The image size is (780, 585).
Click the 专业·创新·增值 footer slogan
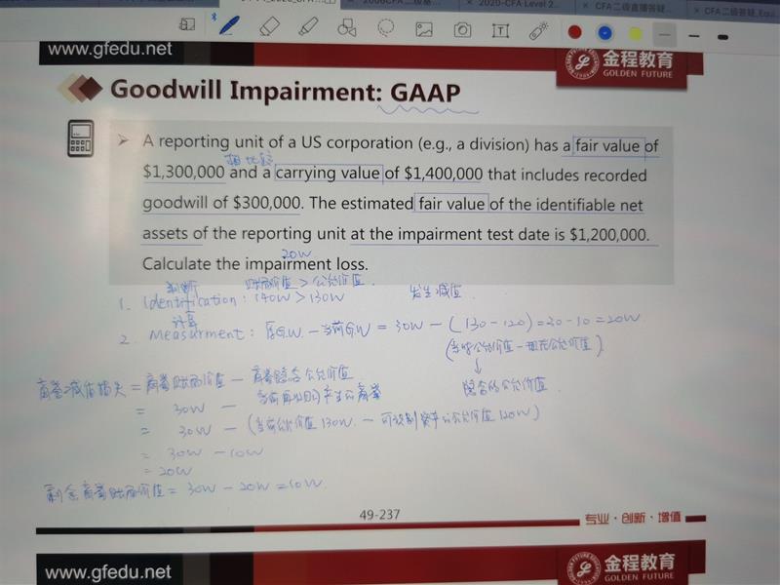pyautogui.click(x=633, y=518)
